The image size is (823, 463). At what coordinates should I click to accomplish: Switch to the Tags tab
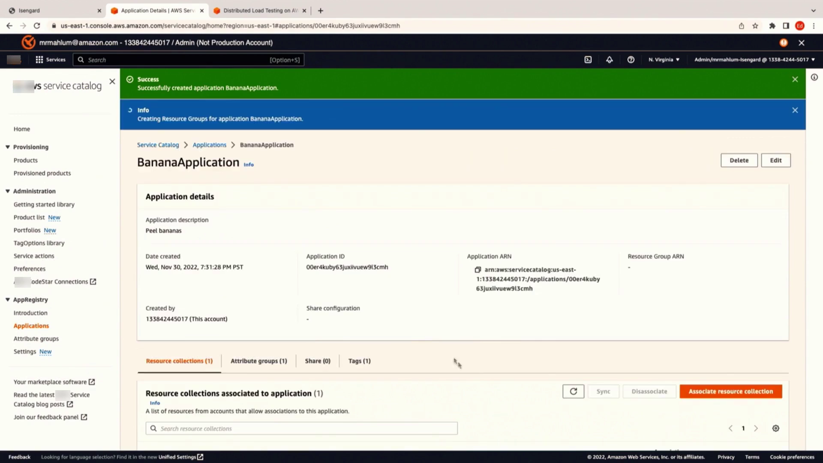[359, 361]
